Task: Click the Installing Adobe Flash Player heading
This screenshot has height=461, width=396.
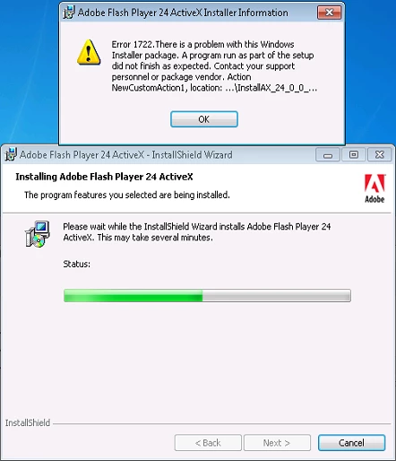Action: 104,177
